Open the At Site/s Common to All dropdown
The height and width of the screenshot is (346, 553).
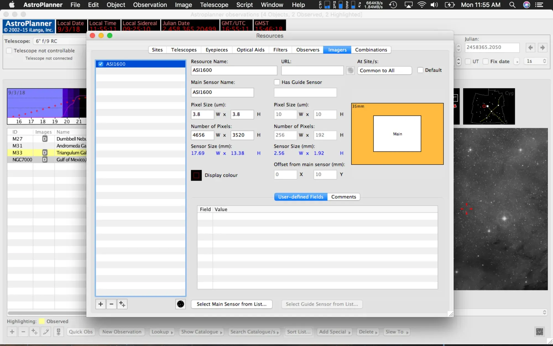tap(384, 70)
